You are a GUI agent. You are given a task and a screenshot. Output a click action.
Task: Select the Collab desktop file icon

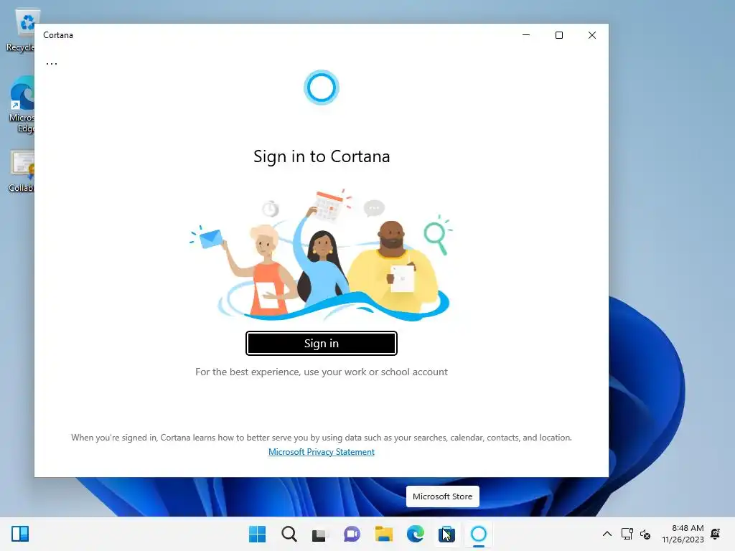(x=21, y=171)
